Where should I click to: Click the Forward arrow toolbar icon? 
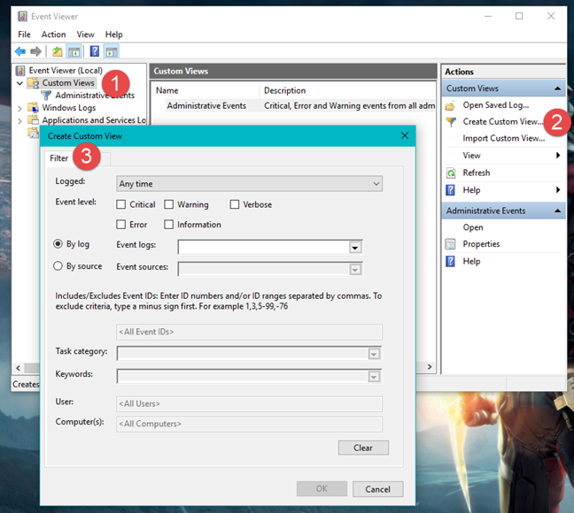pos(35,51)
